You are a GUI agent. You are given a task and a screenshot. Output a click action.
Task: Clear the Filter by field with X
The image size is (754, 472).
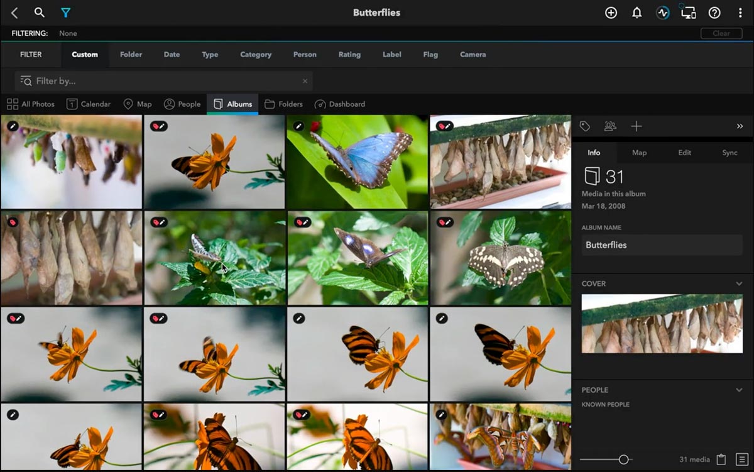pyautogui.click(x=305, y=81)
